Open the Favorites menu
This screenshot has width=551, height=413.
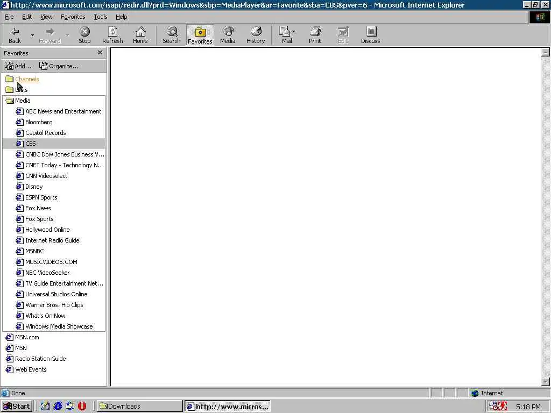73,17
